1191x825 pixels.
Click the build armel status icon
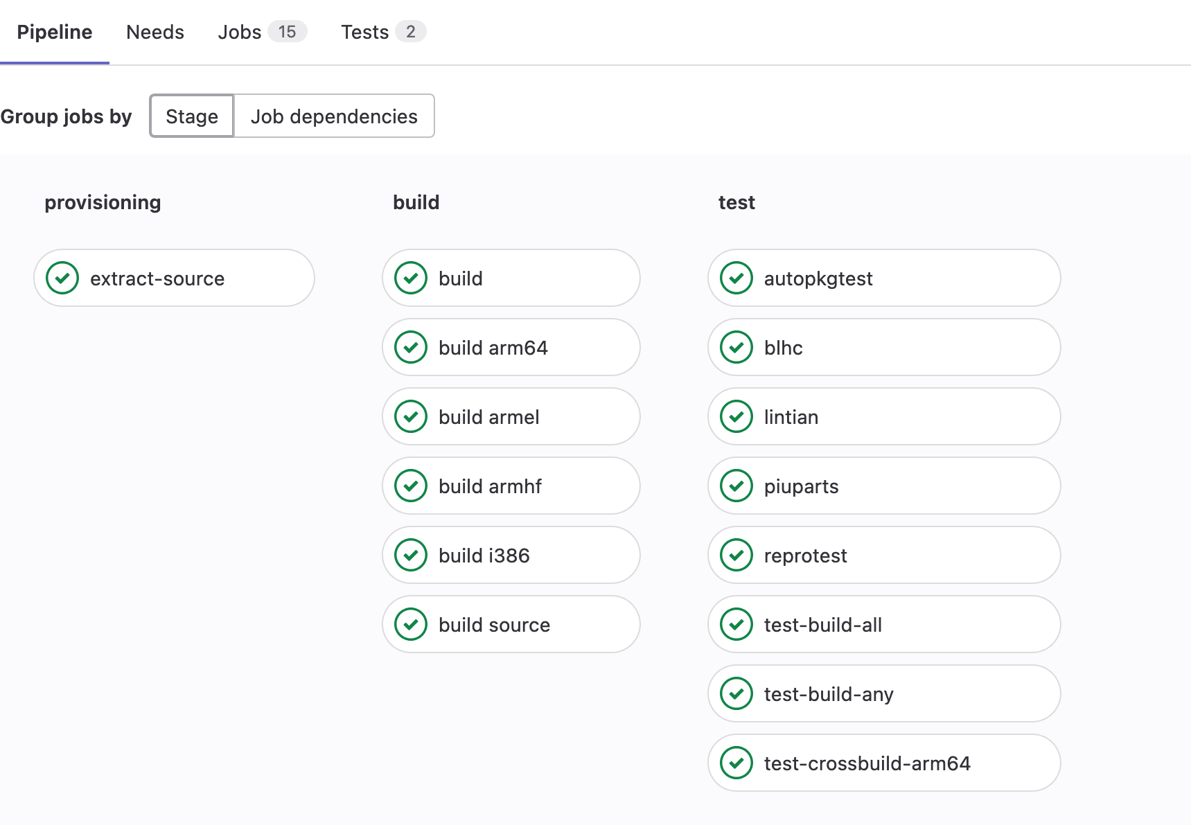(411, 416)
